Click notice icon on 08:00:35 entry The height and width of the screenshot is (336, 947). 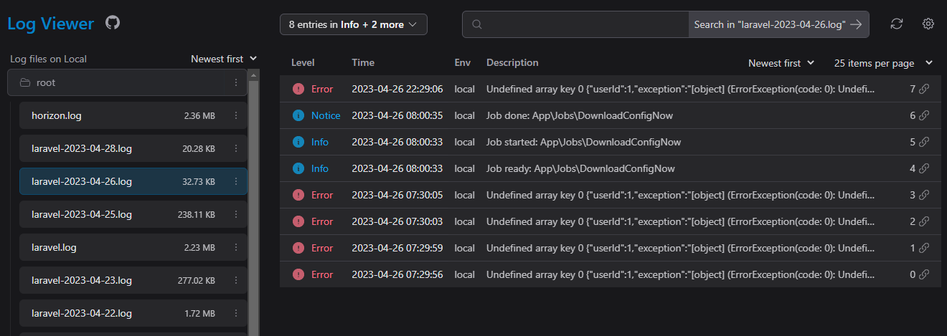[298, 115]
